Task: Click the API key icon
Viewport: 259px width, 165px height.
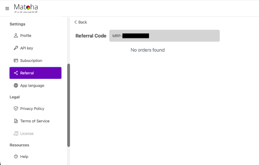Action: pyautogui.click(x=16, y=48)
